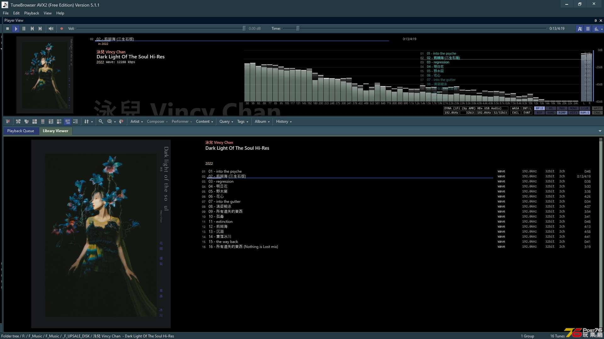Click the sort order icon

pos(87,121)
